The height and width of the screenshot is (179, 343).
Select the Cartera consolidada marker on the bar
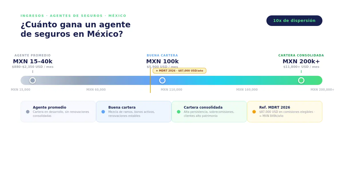point(301,80)
